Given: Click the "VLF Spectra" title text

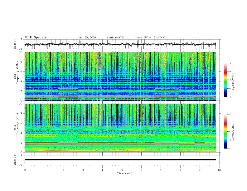Looking at the screenshot, I should pyautogui.click(x=35, y=37).
